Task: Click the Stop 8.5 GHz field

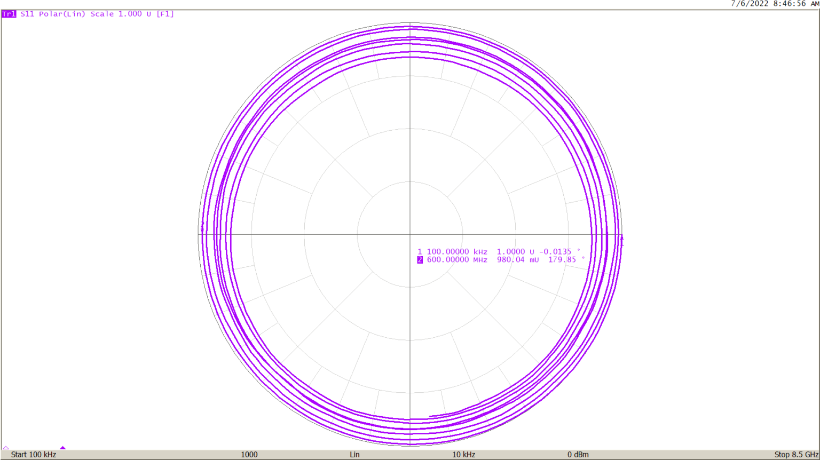Action: coord(793,454)
